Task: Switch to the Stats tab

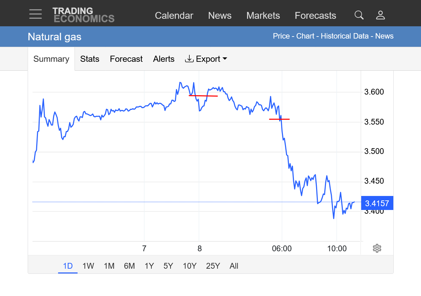Action: point(90,59)
